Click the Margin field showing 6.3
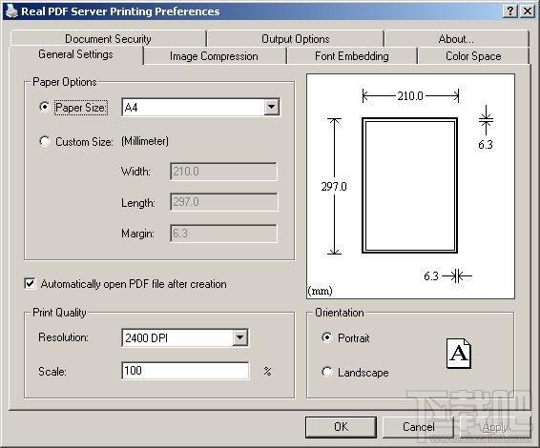This screenshot has height=448, width=540. pyautogui.click(x=223, y=234)
